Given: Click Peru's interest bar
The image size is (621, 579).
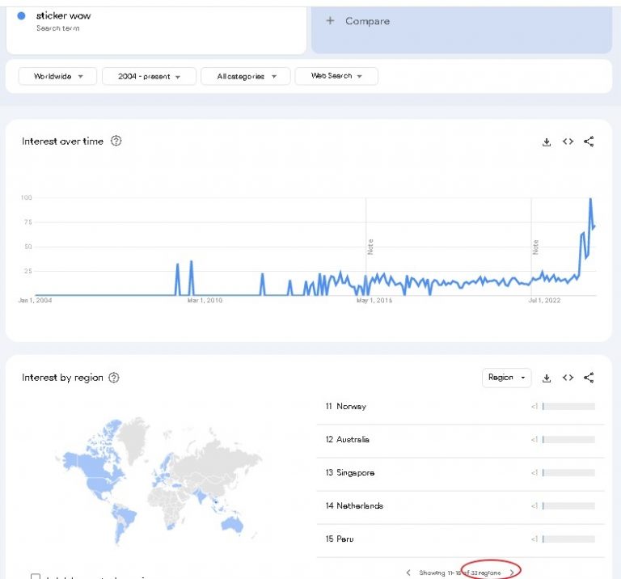Looking at the screenshot, I should pyautogui.click(x=568, y=539).
